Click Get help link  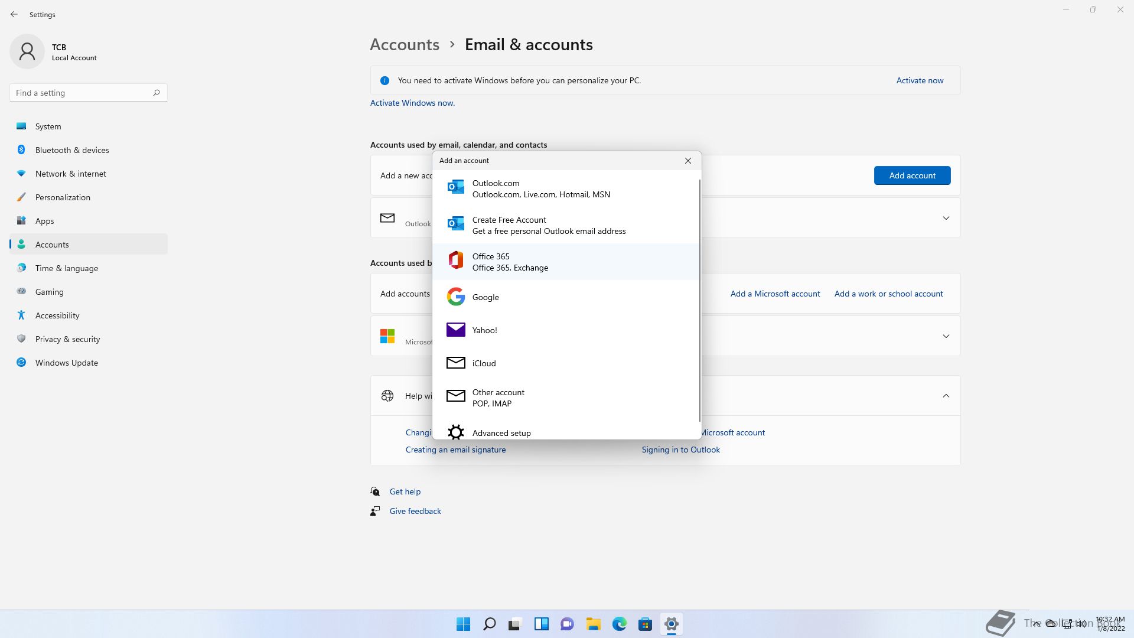(405, 491)
